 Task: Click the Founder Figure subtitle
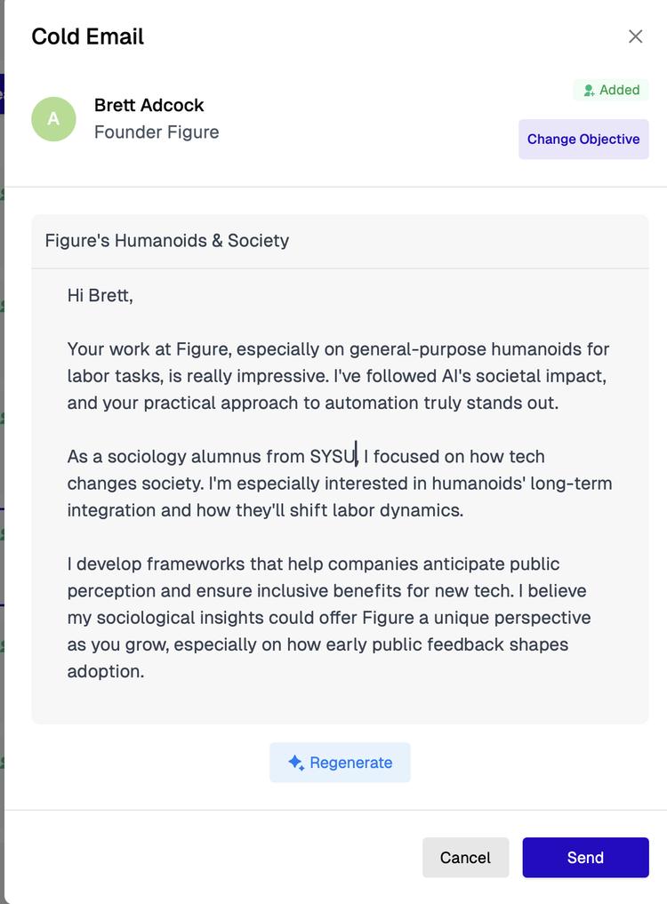157,132
